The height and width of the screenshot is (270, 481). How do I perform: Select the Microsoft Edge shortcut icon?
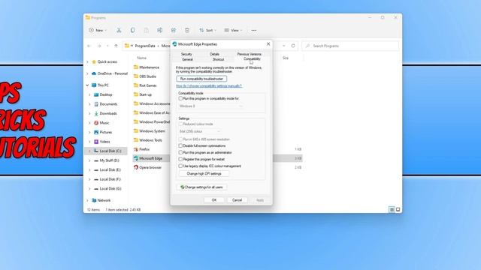point(136,158)
